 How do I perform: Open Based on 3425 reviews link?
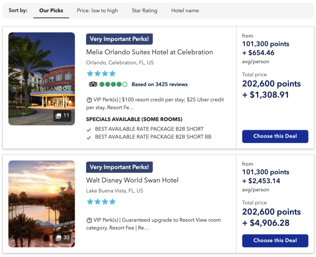coord(160,85)
